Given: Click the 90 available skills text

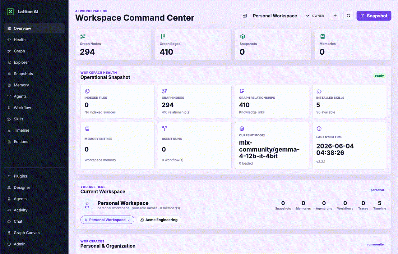Looking at the screenshot, I should tap(326, 112).
